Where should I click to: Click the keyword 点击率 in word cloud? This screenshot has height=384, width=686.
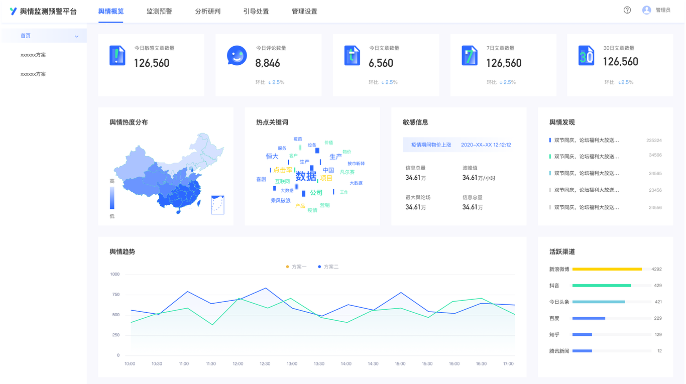[283, 170]
